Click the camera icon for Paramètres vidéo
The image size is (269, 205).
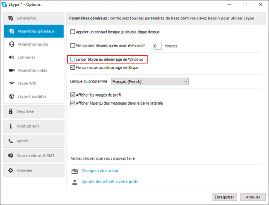(12, 70)
